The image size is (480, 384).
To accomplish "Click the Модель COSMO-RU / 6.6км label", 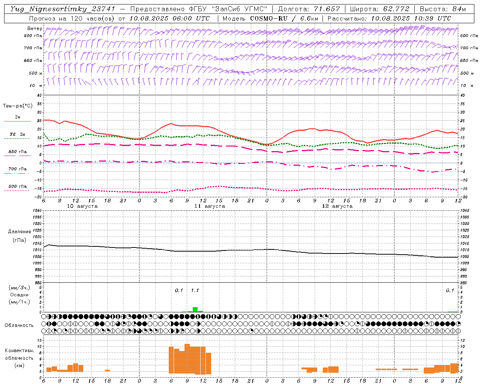I will 270,18.
